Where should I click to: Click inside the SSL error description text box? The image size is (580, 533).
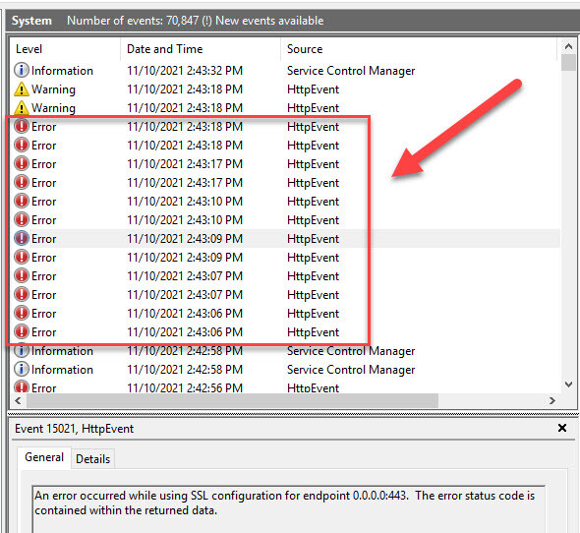(288, 509)
